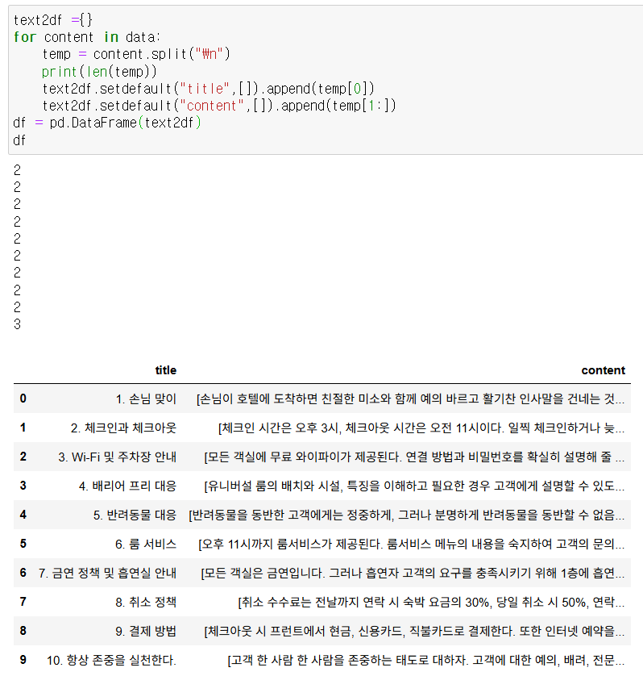Click code line 'text2df ={}'
The width and height of the screenshot is (643, 676).
[52, 20]
